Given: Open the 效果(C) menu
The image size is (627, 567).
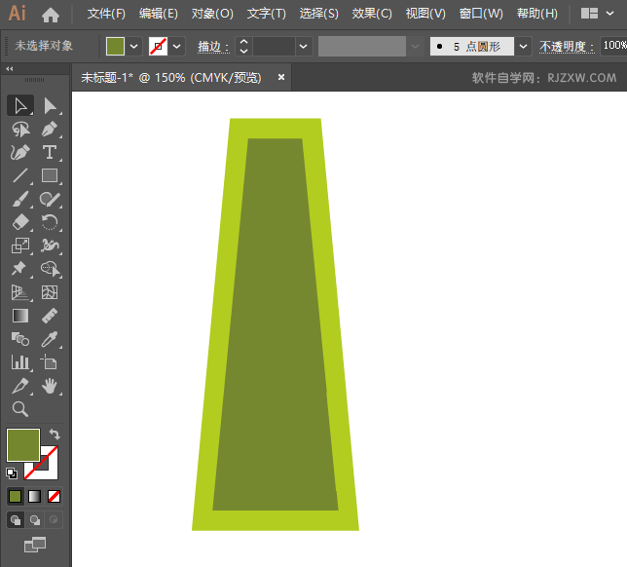Looking at the screenshot, I should click(371, 14).
